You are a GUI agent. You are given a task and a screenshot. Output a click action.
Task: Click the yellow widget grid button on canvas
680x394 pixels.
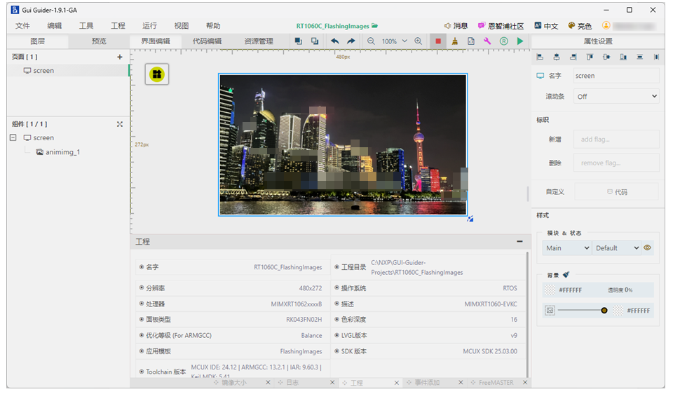tap(157, 74)
